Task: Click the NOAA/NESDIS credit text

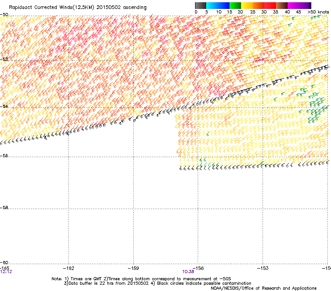Action: tap(263, 288)
